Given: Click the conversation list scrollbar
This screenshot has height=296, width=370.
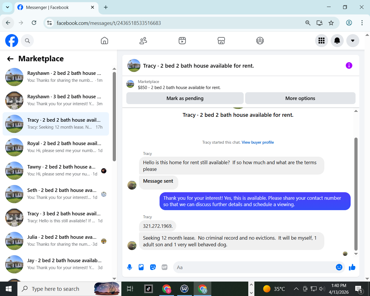Looking at the screenshot, I should pyautogui.click(x=114, y=116).
